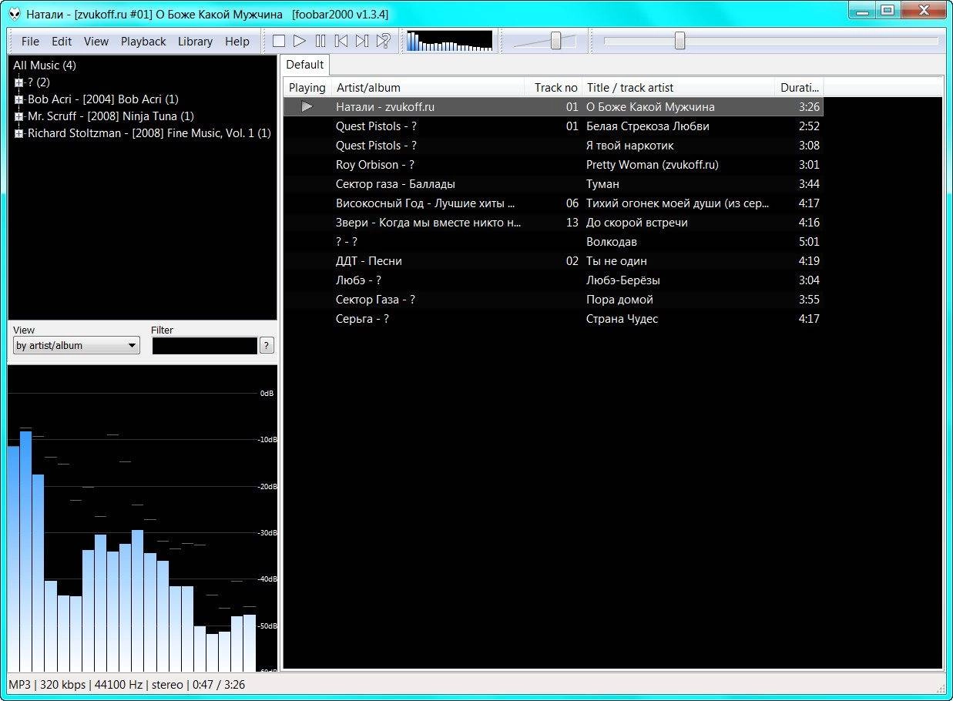This screenshot has height=701, width=953.
Task: Click the random playback button
Action: [383, 41]
